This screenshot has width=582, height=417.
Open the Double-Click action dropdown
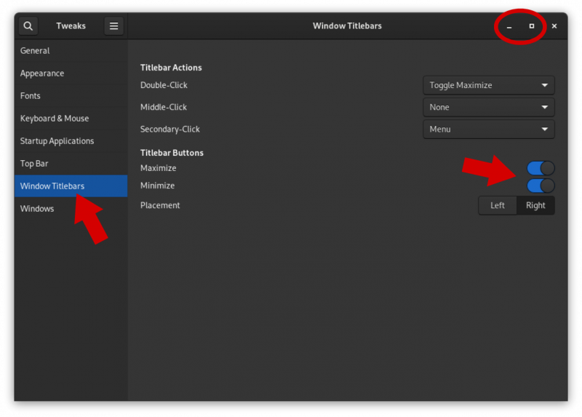[489, 85]
